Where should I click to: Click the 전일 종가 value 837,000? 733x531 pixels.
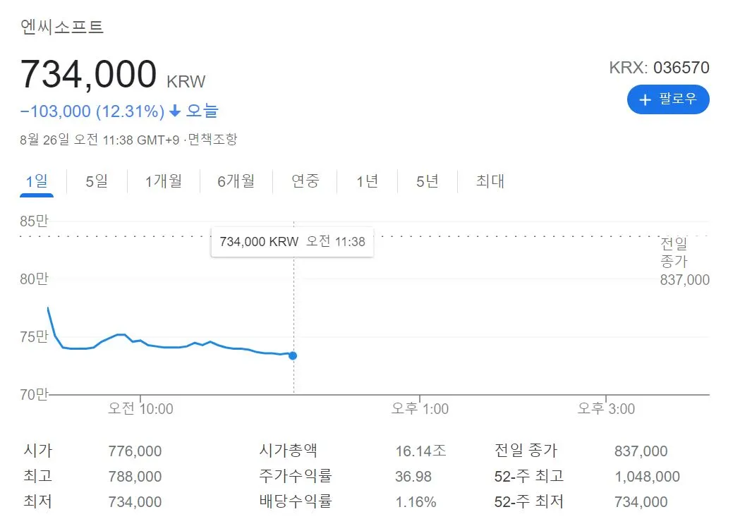[642, 451]
